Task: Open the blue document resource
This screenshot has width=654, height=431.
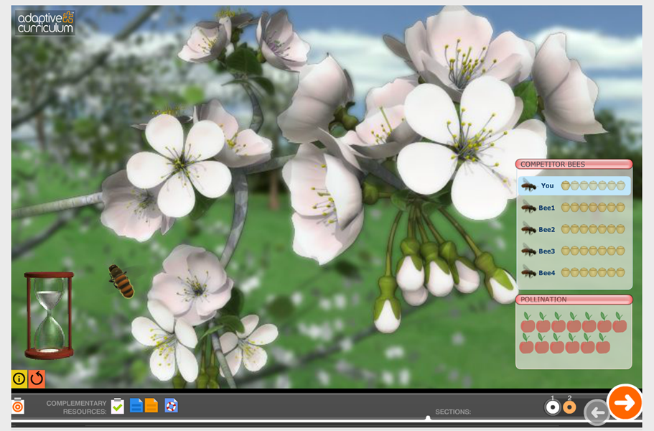Action: click(x=136, y=406)
